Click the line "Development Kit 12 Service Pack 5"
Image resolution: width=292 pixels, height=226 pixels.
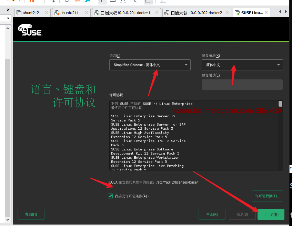[x=145, y=153]
